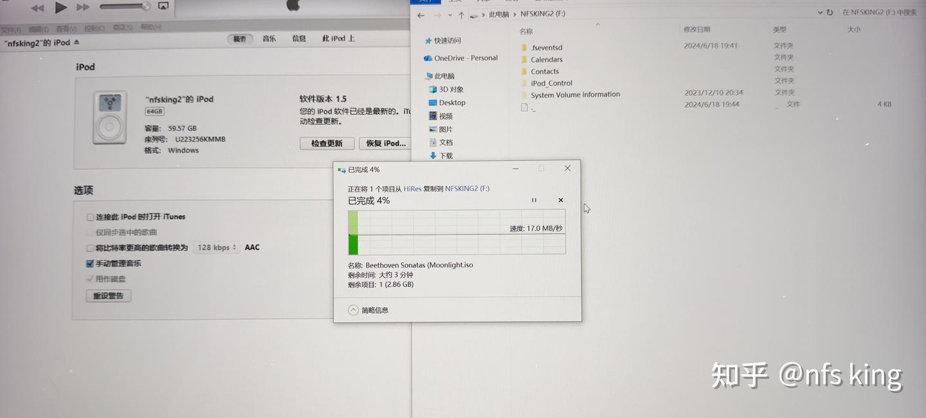Image resolution: width=926 pixels, height=418 pixels.
Task: Open NFSKING2 (F:) destination link in copy dialog
Action: 467,189
